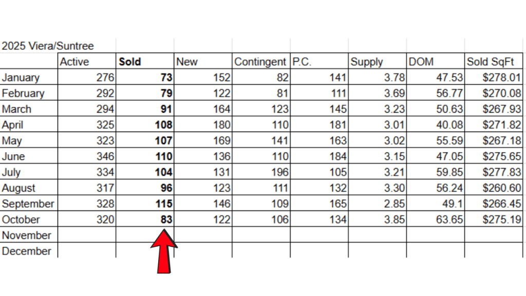
Task: Select the "January" row label
Action: pyautogui.click(x=21, y=78)
